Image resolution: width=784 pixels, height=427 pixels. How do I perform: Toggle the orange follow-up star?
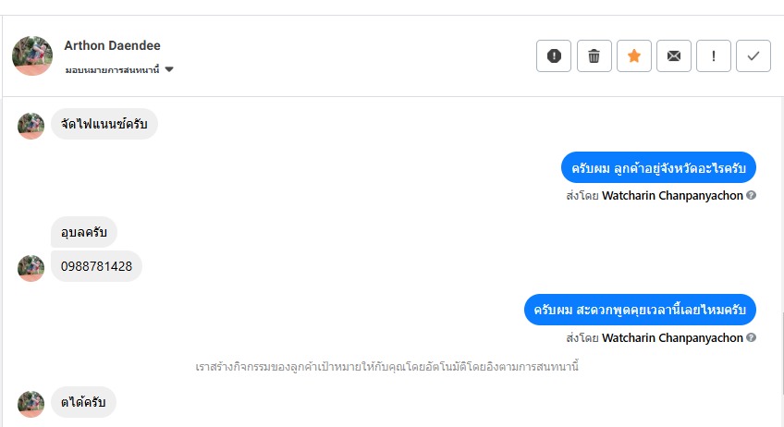(x=634, y=56)
